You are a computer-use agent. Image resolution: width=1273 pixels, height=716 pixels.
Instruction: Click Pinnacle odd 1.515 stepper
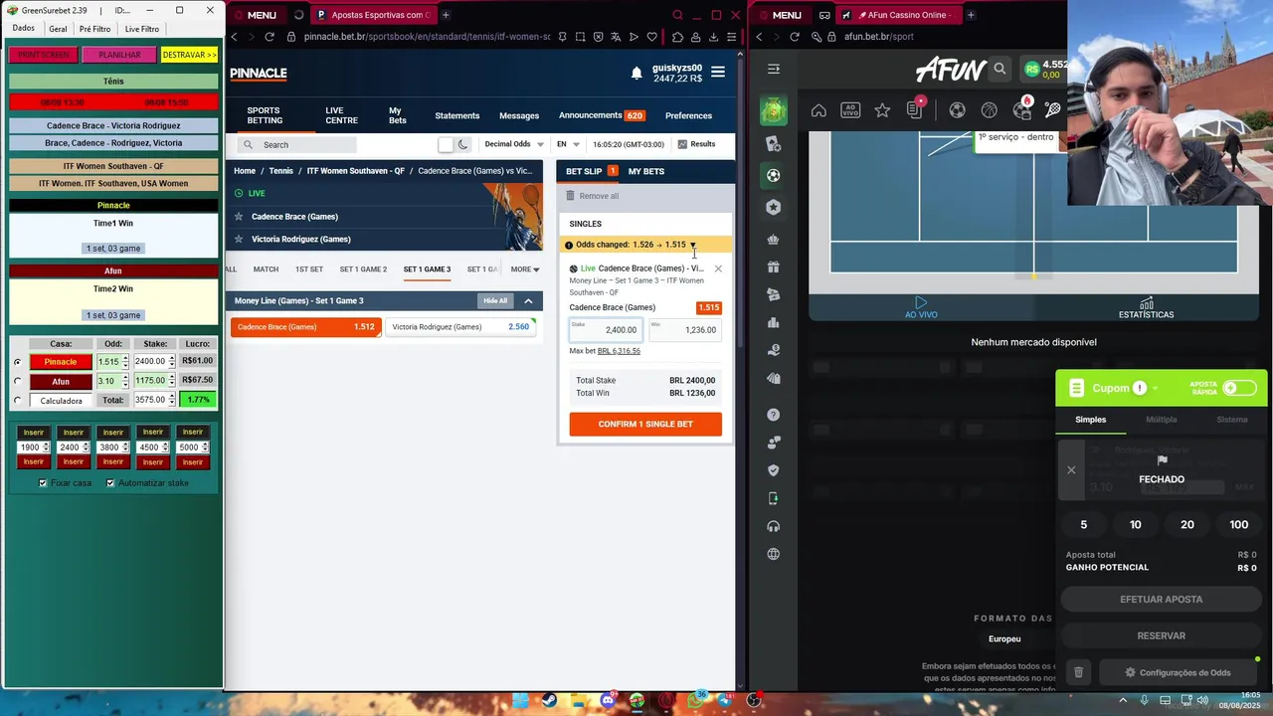(x=125, y=362)
